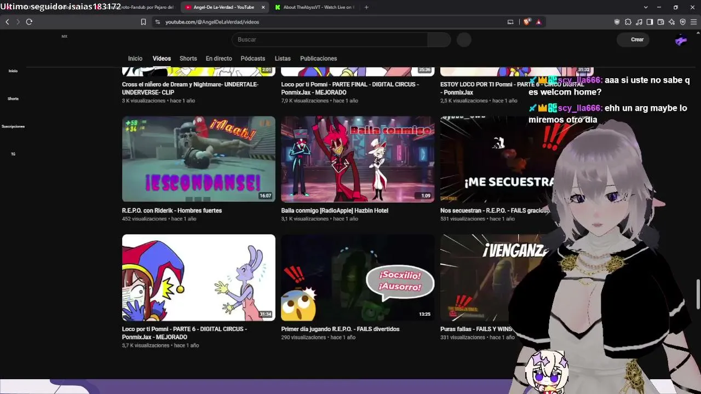Open a new browser tab

click(x=366, y=7)
